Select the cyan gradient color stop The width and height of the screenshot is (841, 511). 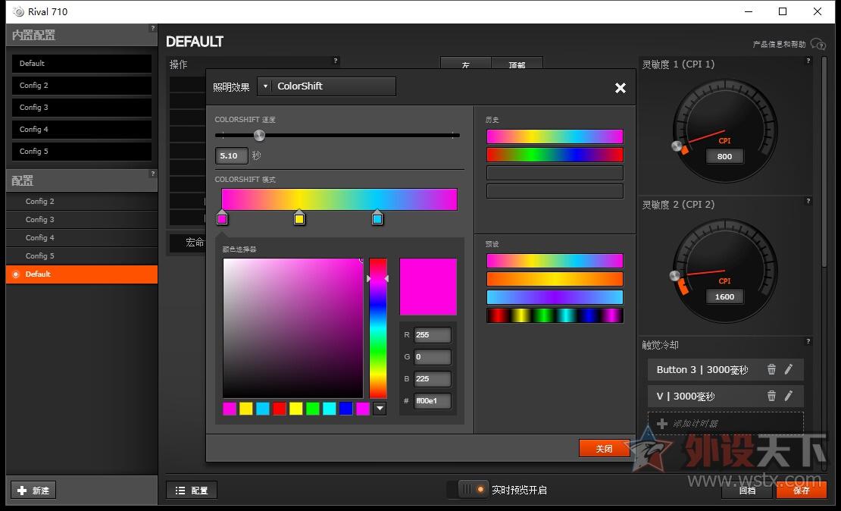tap(377, 218)
